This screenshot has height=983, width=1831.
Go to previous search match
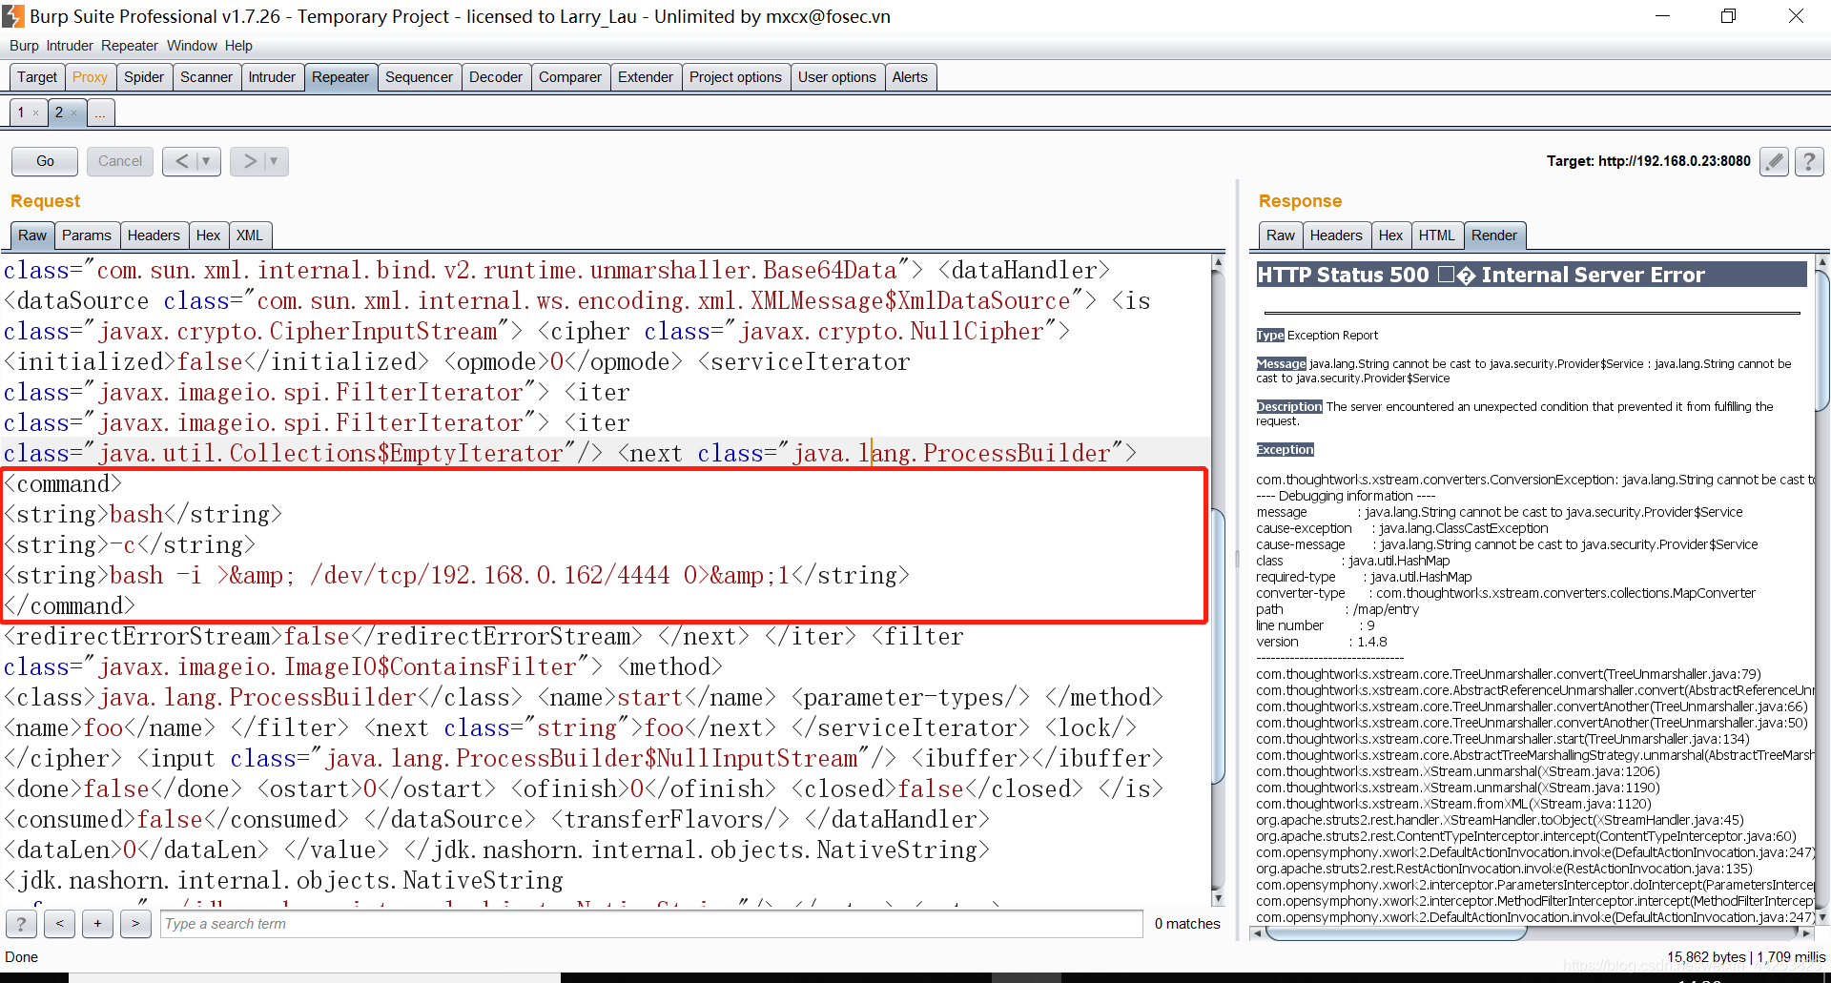59,923
